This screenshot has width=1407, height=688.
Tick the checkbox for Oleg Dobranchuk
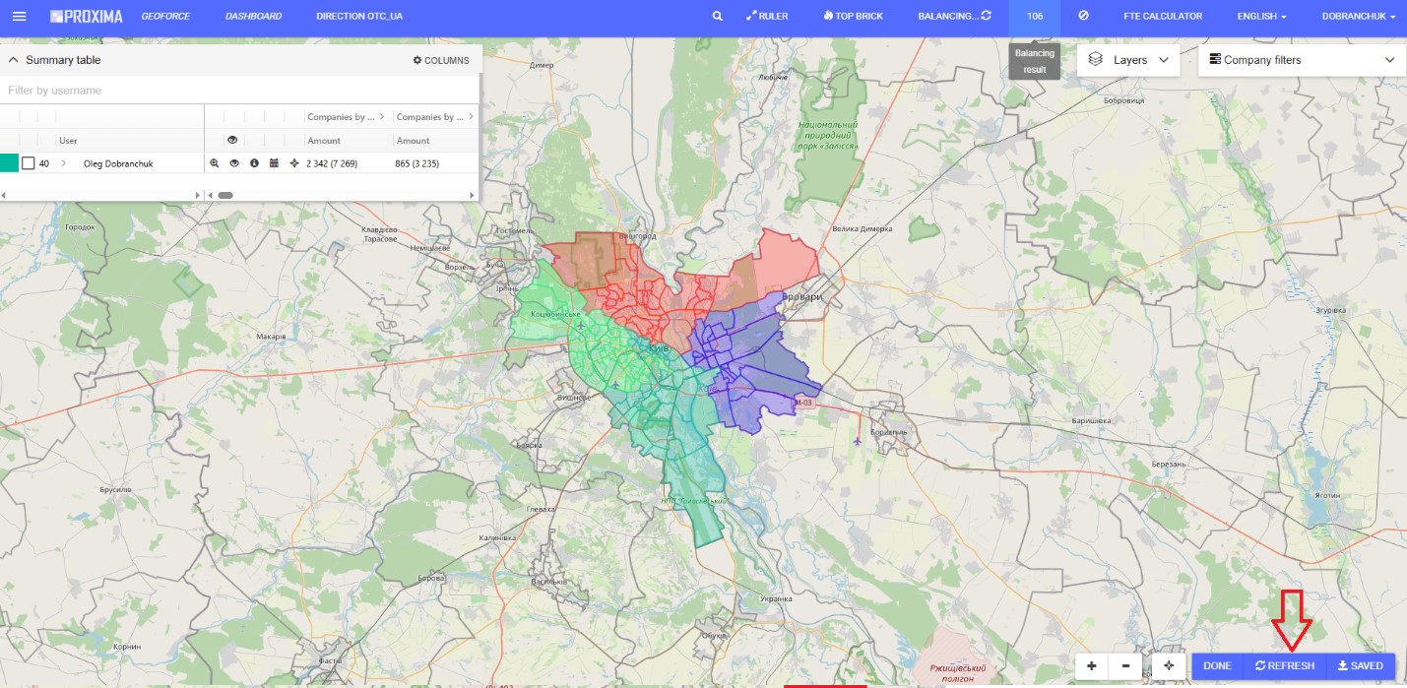click(29, 163)
